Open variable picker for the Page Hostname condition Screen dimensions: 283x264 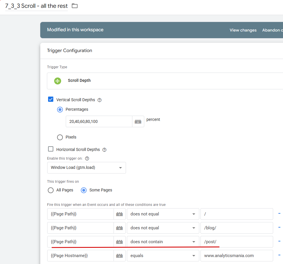click(119, 256)
